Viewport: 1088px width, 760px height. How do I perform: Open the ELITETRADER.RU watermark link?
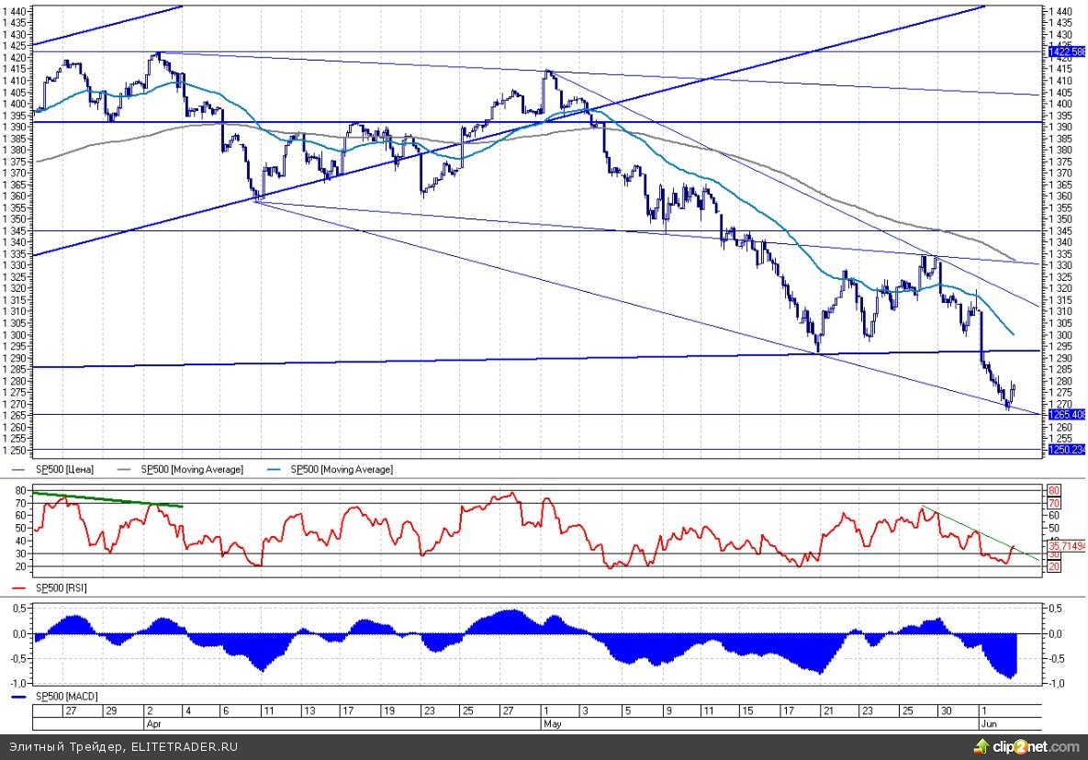tap(183, 747)
